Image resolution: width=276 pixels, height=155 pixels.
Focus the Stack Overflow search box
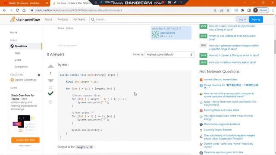pyautogui.click(x=162, y=19)
